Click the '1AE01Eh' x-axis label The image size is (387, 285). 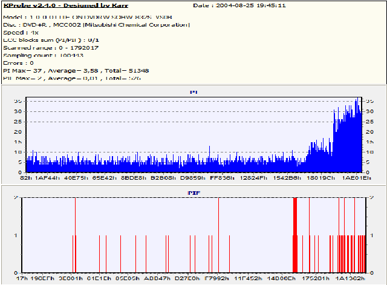pos(356,178)
